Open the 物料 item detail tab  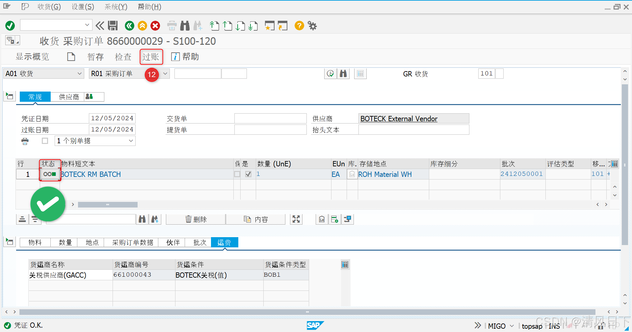coord(35,242)
